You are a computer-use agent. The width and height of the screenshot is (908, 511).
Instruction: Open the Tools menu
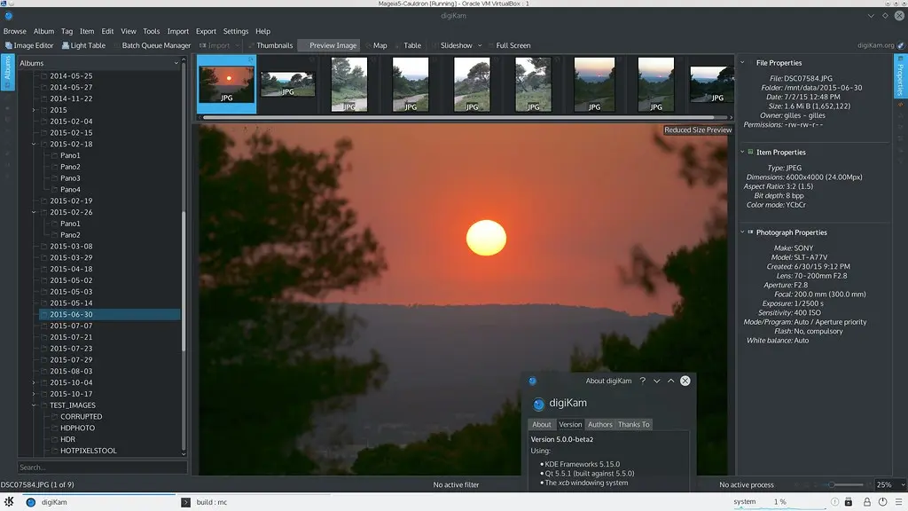click(151, 30)
